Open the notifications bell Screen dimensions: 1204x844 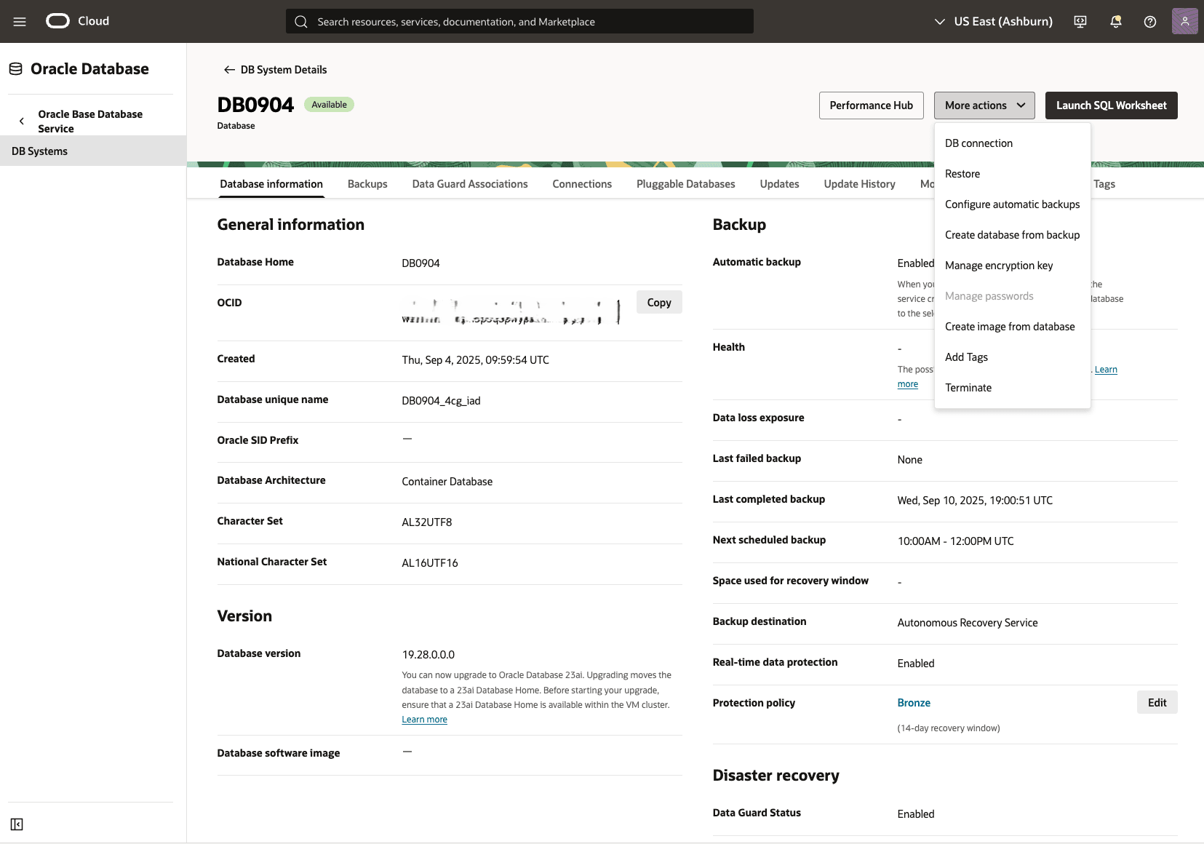1115,21
